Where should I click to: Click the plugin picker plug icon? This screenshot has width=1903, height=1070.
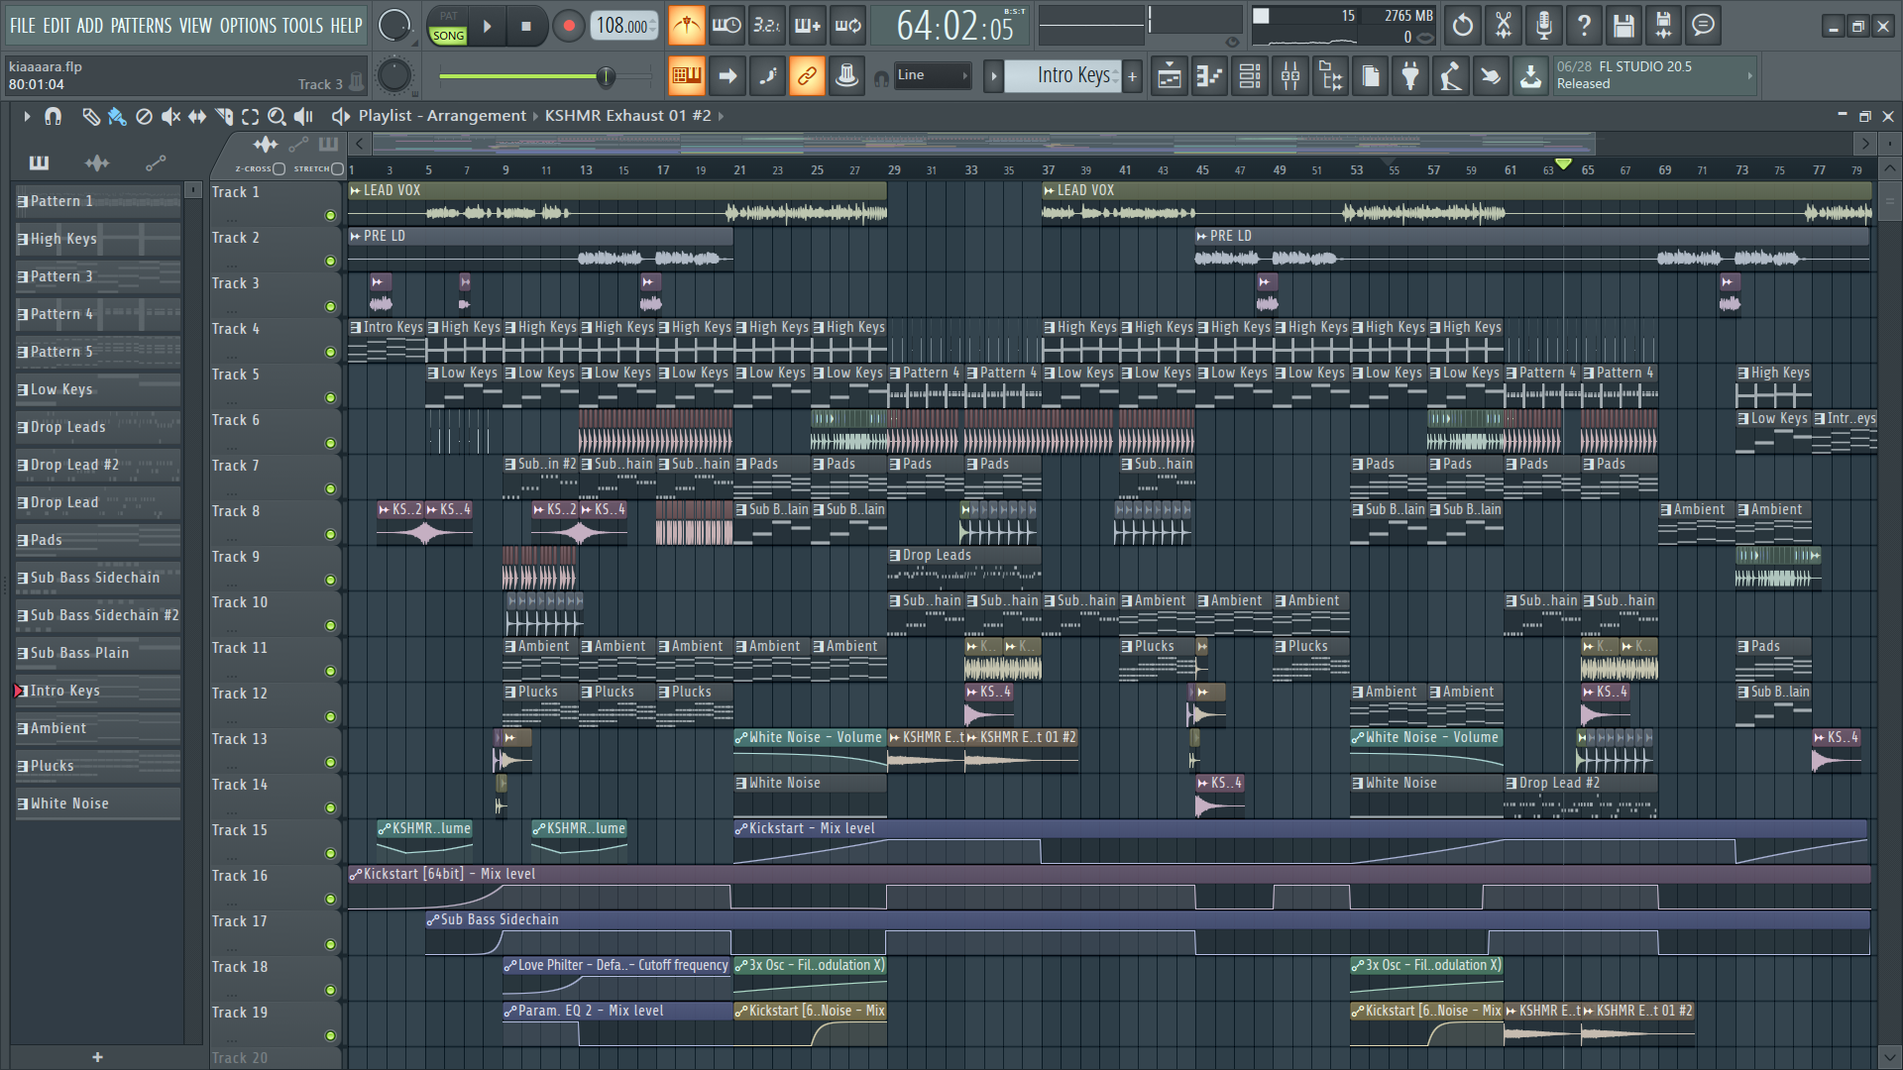point(1410,76)
